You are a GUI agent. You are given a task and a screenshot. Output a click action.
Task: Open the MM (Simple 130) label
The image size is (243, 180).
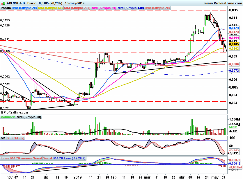(131, 8)
